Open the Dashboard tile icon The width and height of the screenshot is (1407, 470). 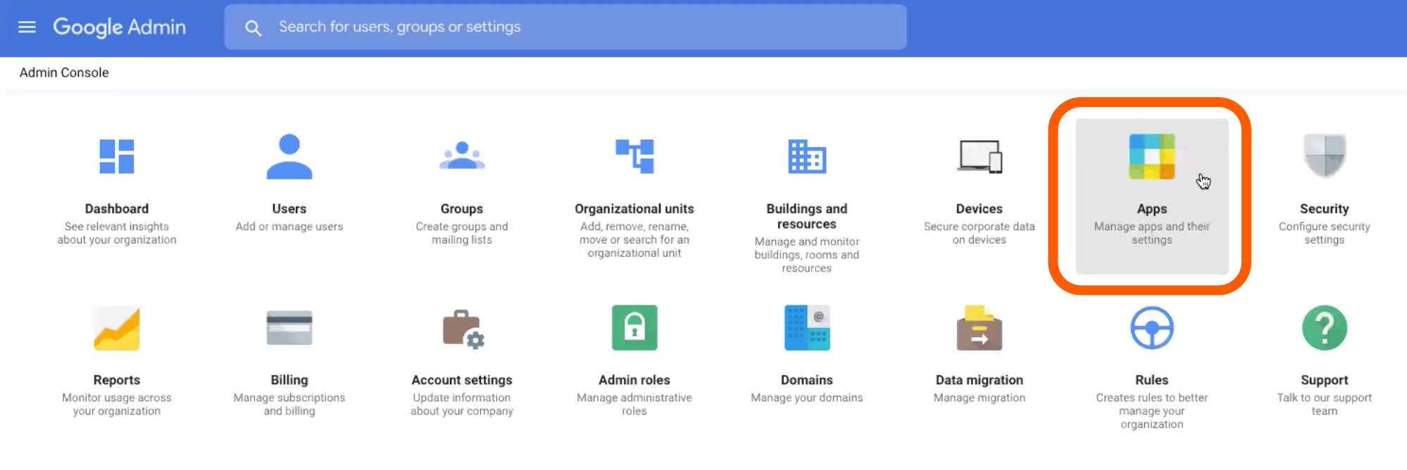(117, 156)
